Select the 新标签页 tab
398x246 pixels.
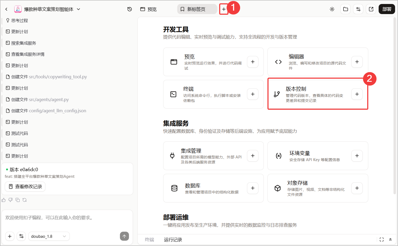(197, 9)
